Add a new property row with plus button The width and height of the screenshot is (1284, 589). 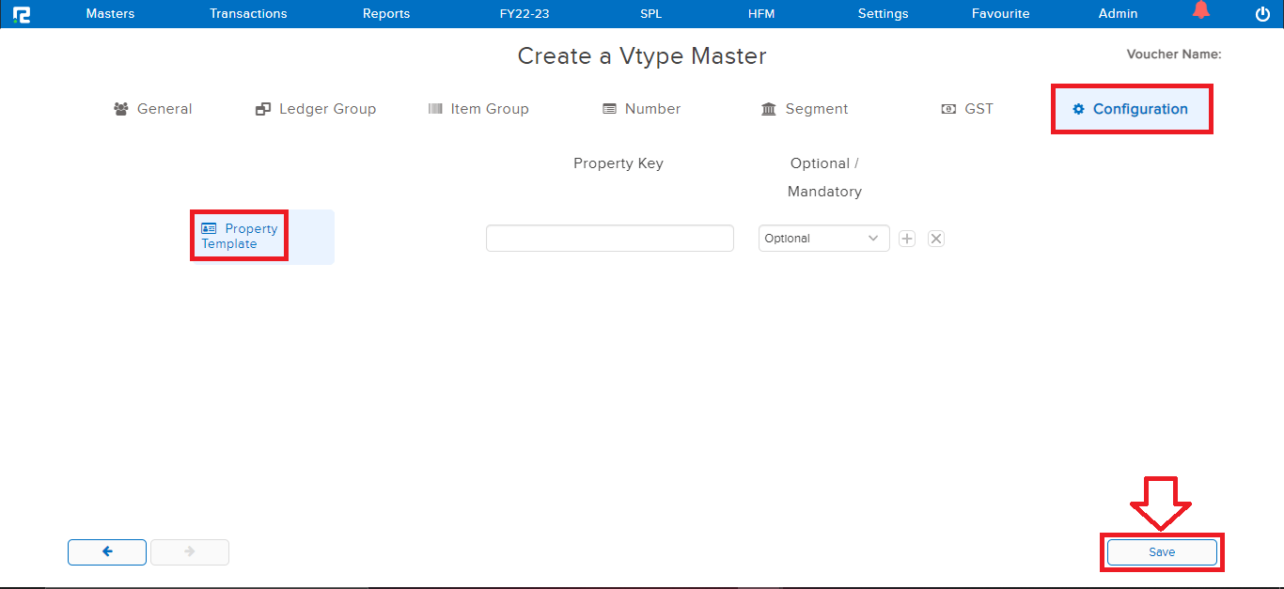click(906, 238)
